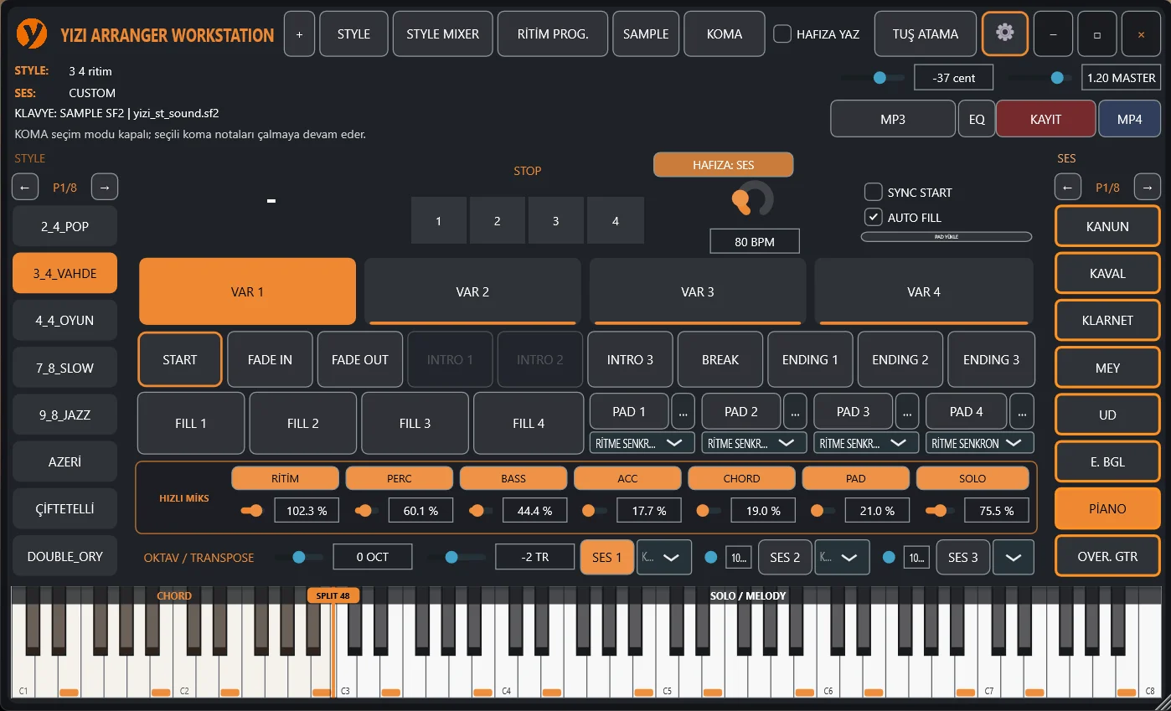Adjust the octave slider
This screenshot has width=1171, height=711.
[298, 557]
